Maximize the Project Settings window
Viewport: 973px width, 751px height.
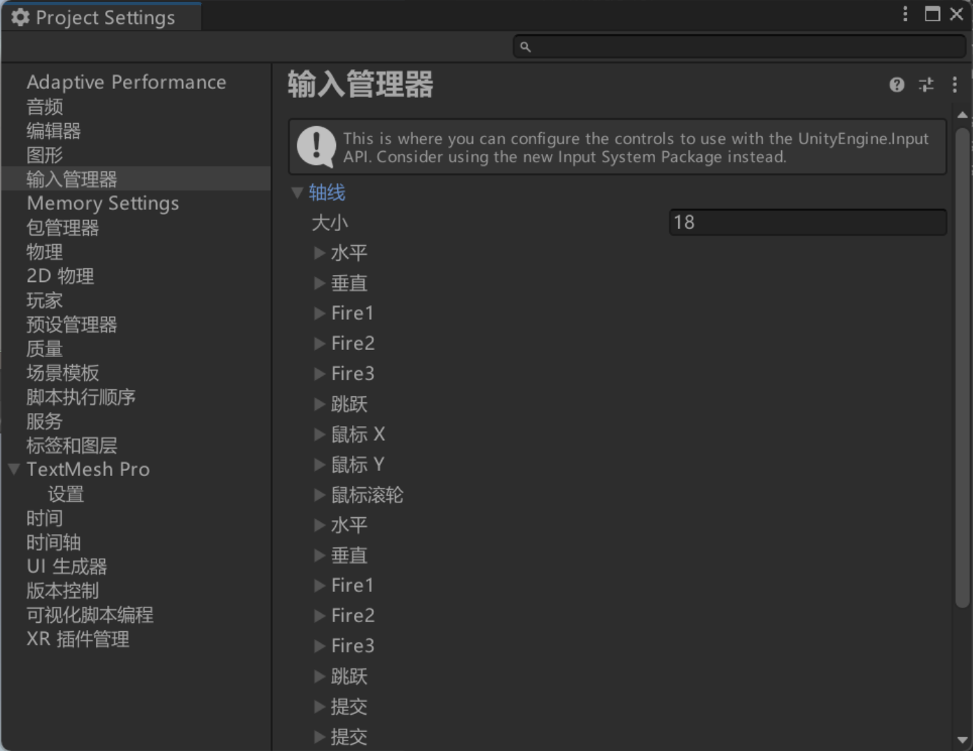[932, 14]
